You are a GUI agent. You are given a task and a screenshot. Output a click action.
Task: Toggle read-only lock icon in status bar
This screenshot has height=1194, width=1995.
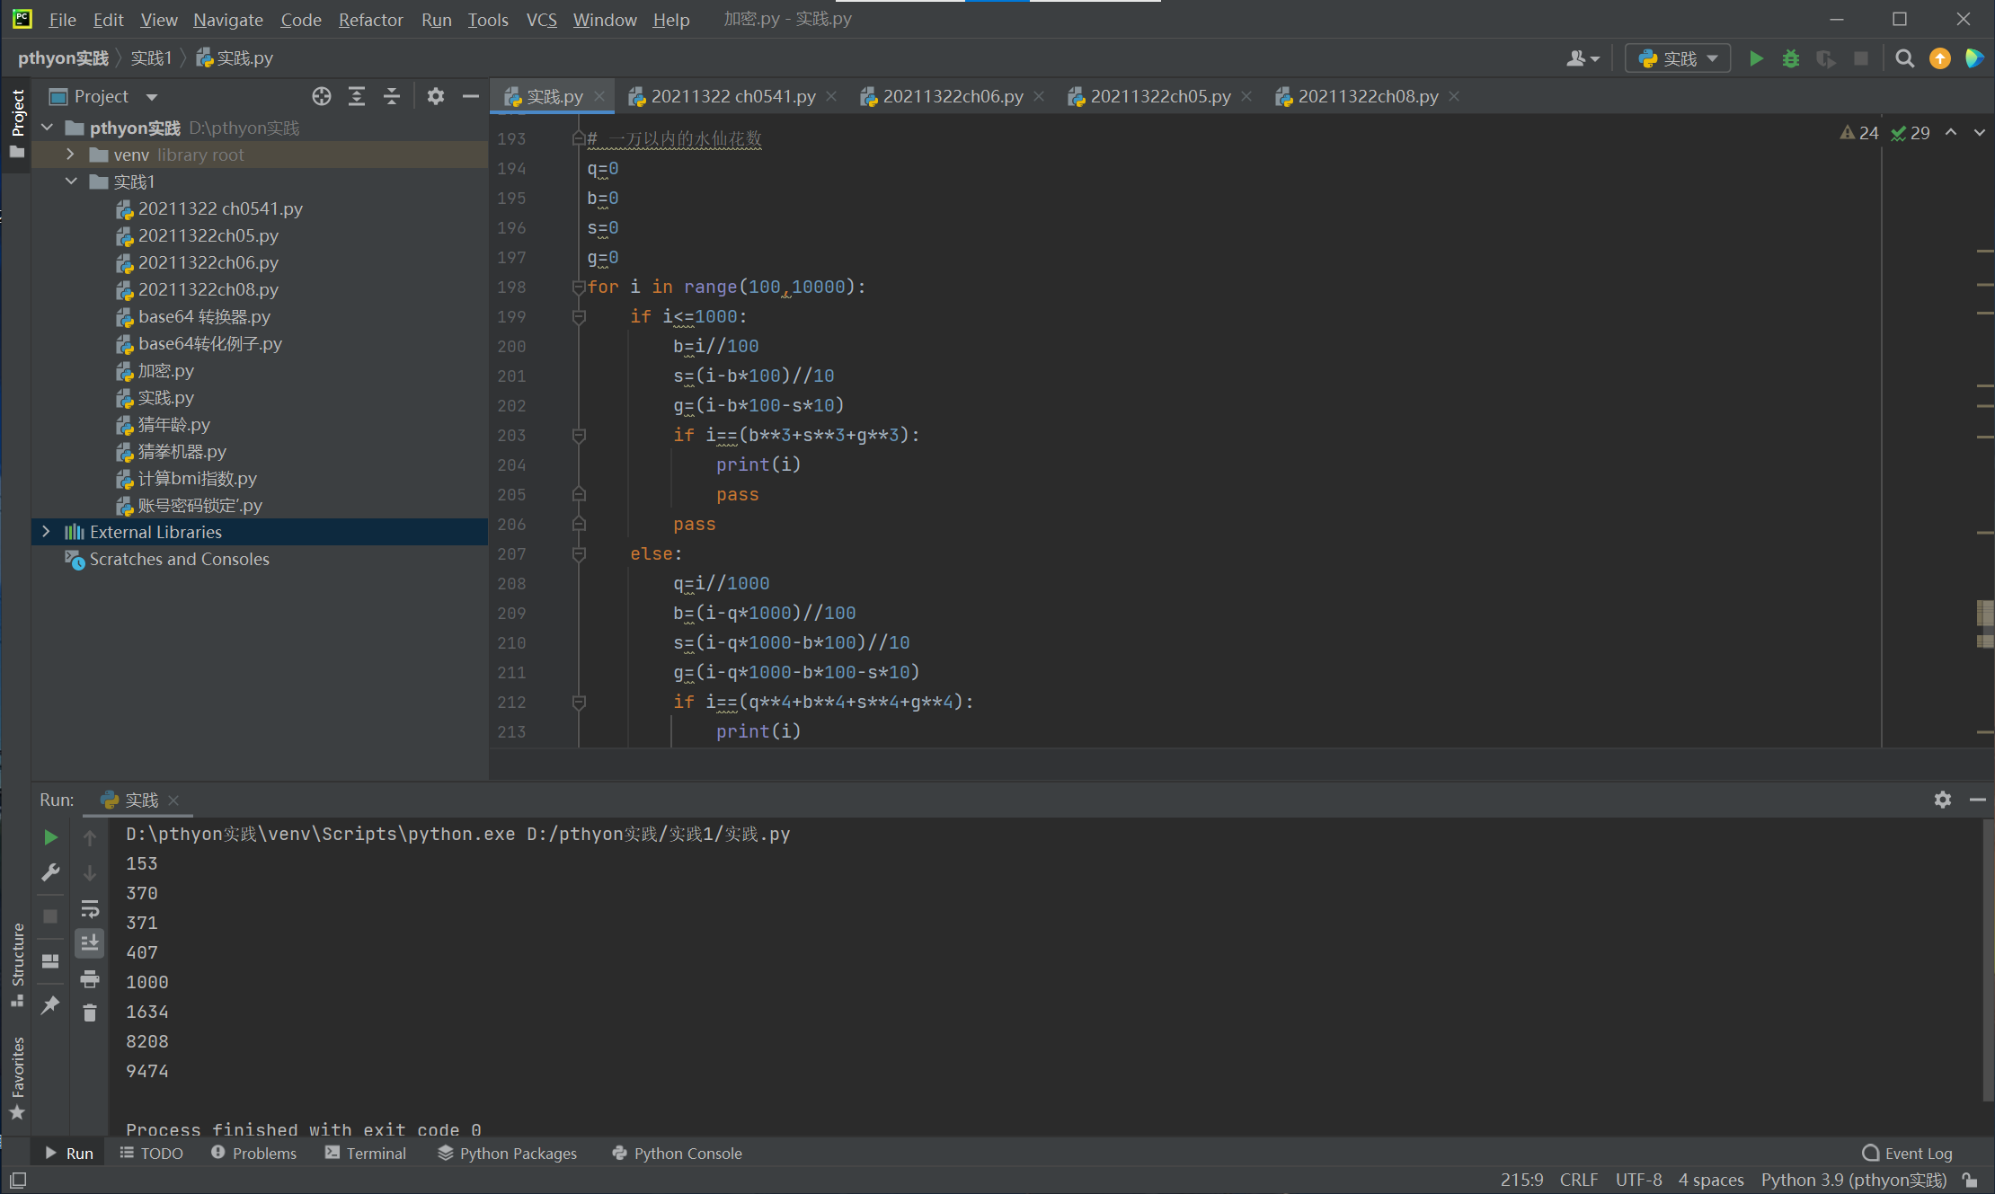[1970, 1180]
